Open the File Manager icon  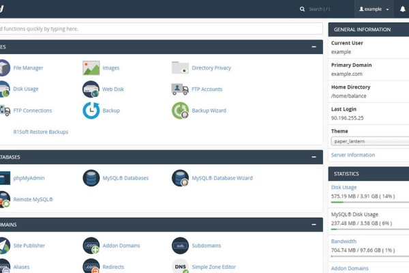(x=5, y=68)
